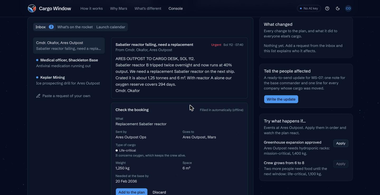Select Cmdr. Okafor's Ares Outpost message
The image size is (380, 195).
(x=69, y=45)
